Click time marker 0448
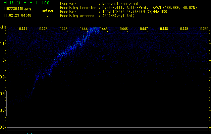Image resolution: width=211 pixels, height=134 pixels. click(x=164, y=29)
